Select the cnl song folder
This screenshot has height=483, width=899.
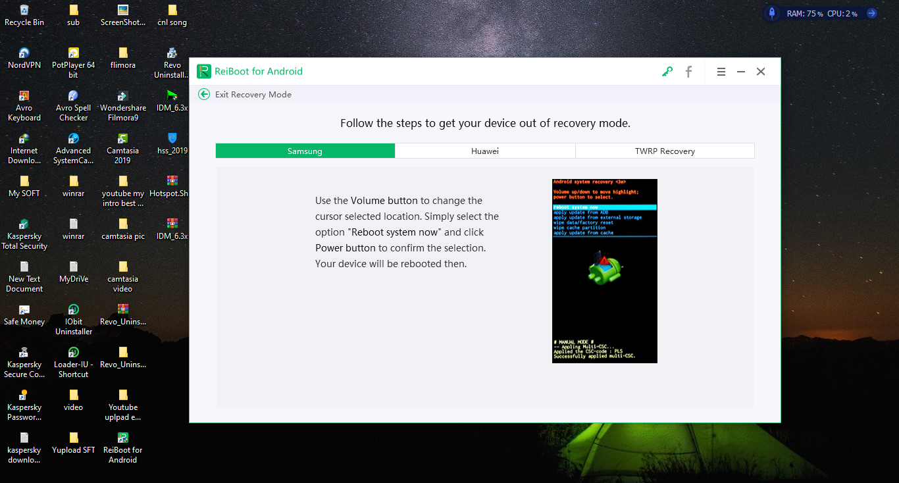coord(172,15)
